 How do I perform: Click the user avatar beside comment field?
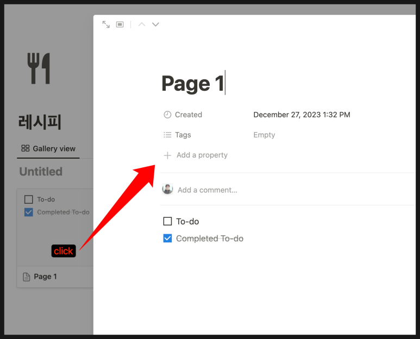(167, 189)
